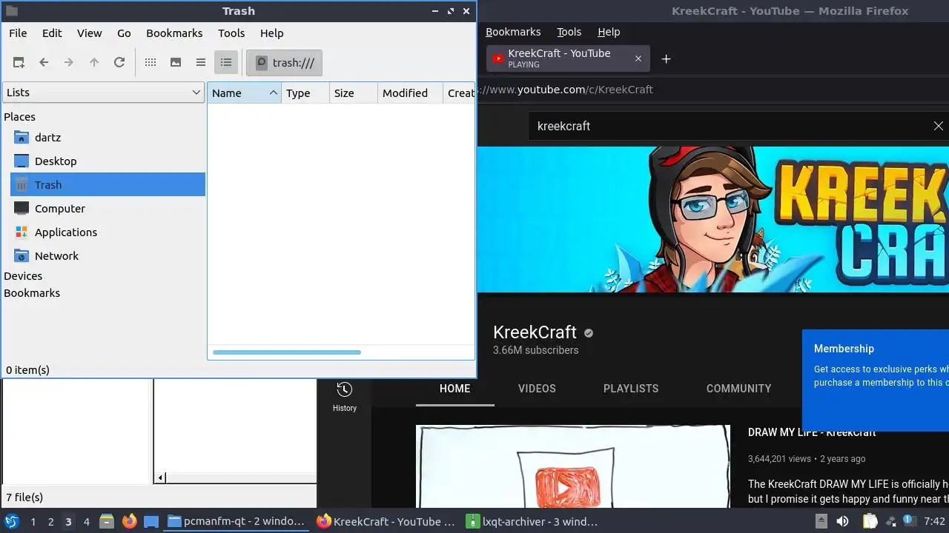Screen dimensions: 949x533
Task: Switch to the channel VIDEOS tab
Action: point(537,389)
